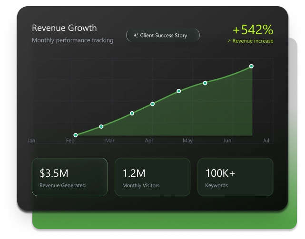This screenshot has height=239, width=305.
Task: Click the sparkle icon in Client Success Story
Action: (136, 35)
